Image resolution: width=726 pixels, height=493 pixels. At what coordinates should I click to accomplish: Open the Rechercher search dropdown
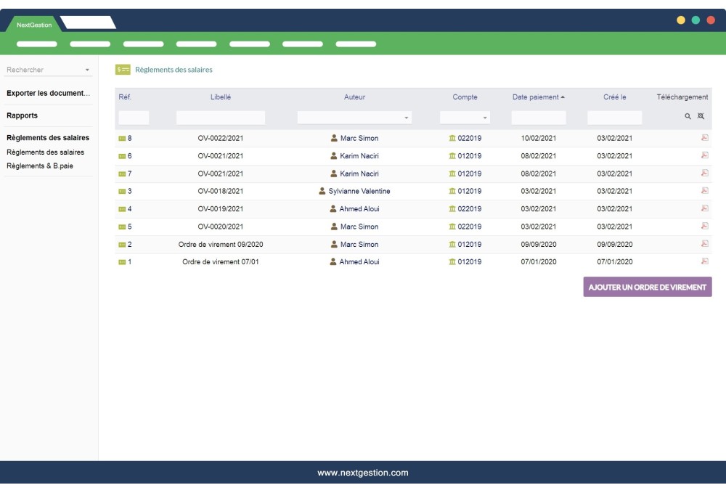[x=47, y=70]
